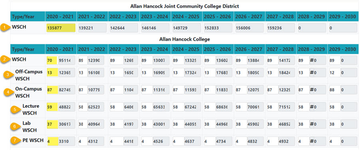The image size is (360, 150).
Task: Click the orange number 1 callout marker
Action: click(x=4, y=27)
